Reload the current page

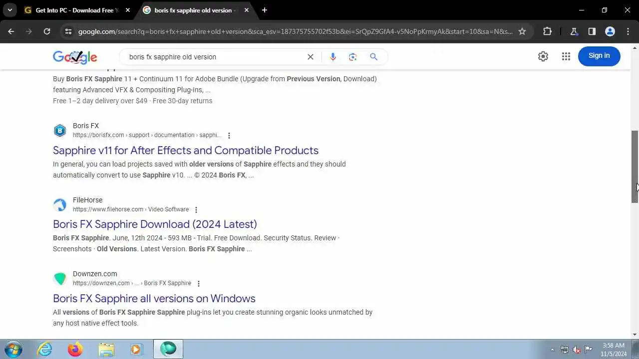pyautogui.click(x=47, y=31)
